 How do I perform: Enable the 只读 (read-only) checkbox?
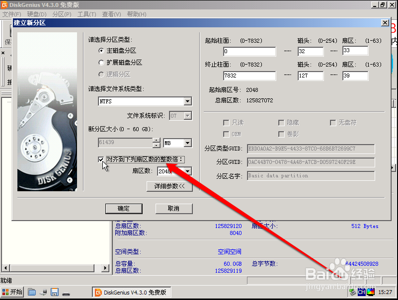pyautogui.click(x=227, y=122)
